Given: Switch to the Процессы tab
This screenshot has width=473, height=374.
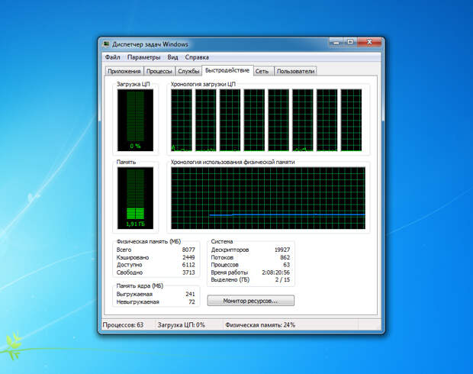Looking at the screenshot, I should click(x=159, y=71).
